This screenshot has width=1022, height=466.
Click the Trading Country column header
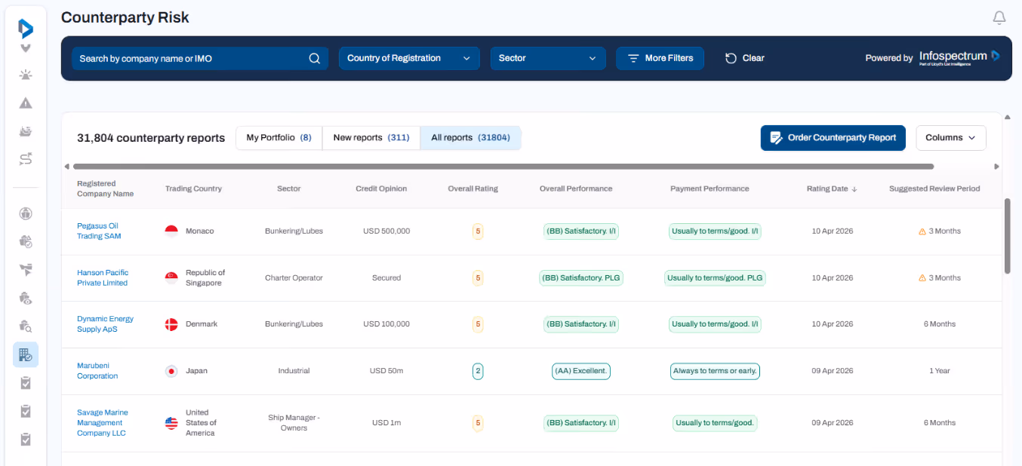(193, 189)
